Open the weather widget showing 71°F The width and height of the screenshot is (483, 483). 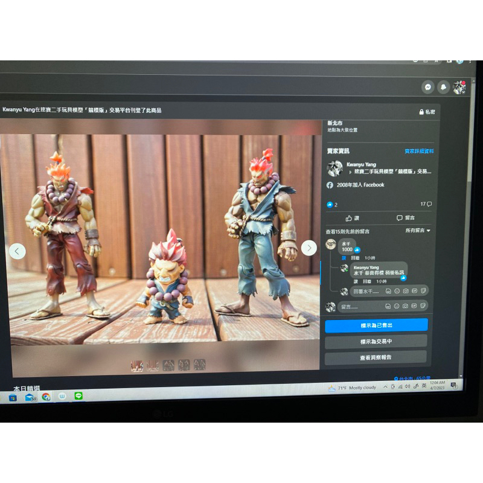(x=352, y=388)
